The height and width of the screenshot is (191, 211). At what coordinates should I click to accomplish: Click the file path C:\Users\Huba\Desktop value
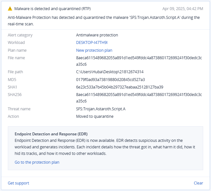tap(110, 72)
